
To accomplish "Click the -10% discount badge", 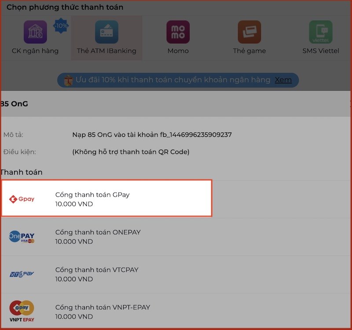I will (61, 26).
